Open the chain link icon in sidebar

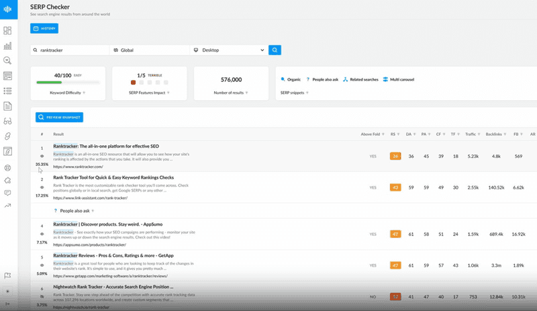[7, 136]
